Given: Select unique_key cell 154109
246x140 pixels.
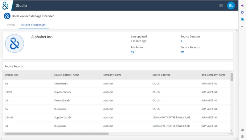Looking at the screenshot, I should 9,117.
